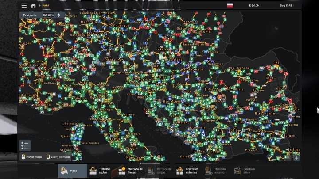This screenshot has width=319, height=179.
Task: Select Nápoles on the map
Action: [133, 157]
